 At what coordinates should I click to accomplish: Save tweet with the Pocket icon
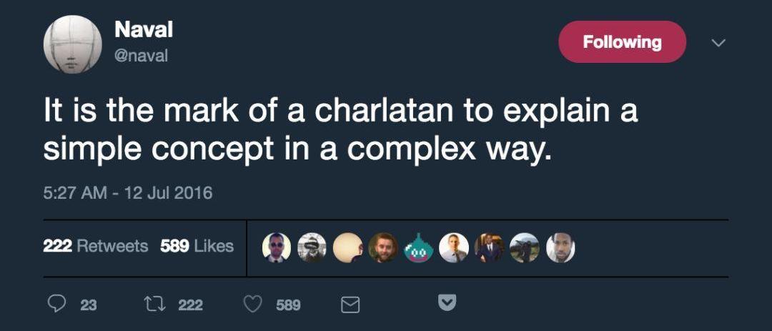pos(446,304)
